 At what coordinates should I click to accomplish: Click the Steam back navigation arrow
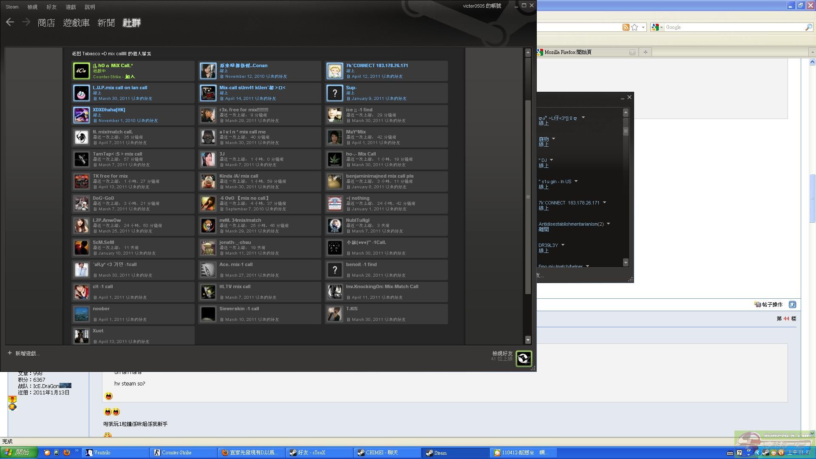point(10,22)
